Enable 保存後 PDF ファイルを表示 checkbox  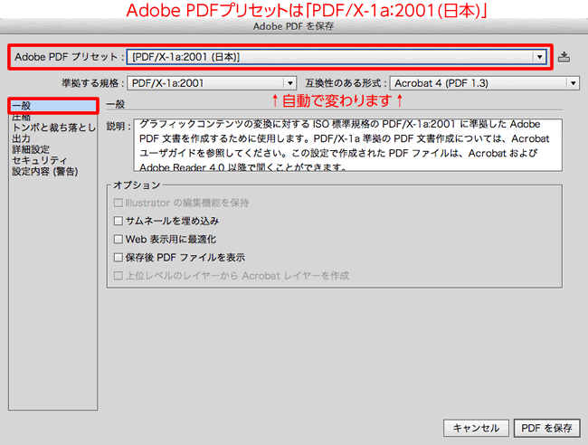pos(119,258)
